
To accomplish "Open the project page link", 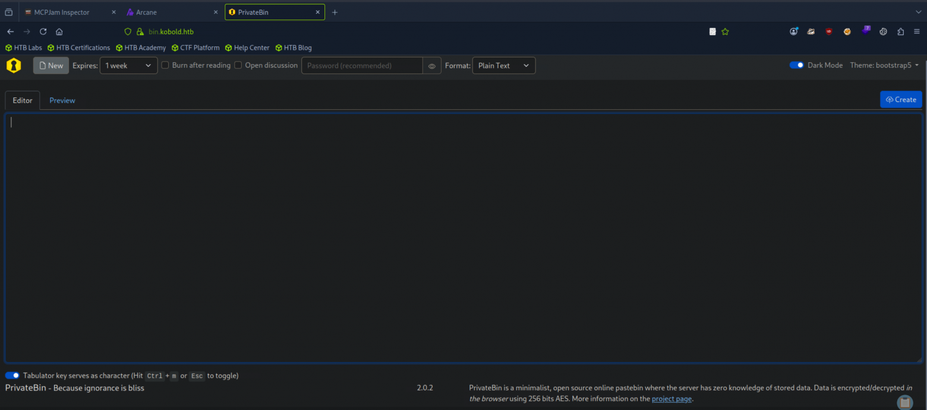I will pos(671,398).
